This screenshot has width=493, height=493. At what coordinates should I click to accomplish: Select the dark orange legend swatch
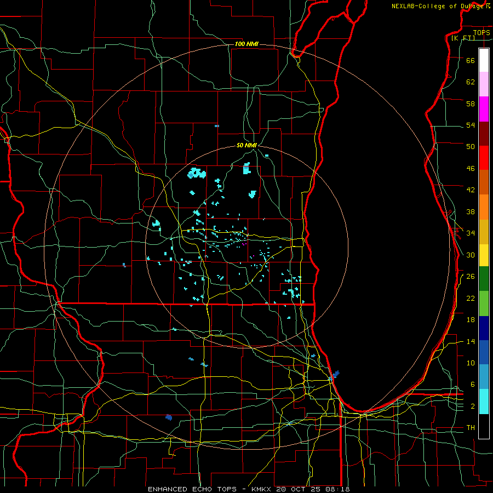coord(484,182)
